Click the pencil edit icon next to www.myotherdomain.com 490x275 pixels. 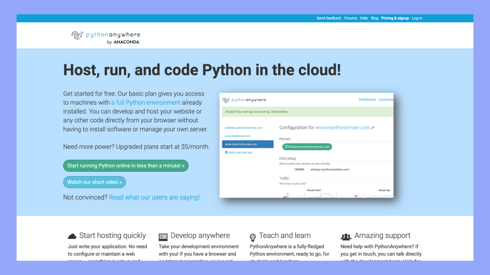coord(373,128)
